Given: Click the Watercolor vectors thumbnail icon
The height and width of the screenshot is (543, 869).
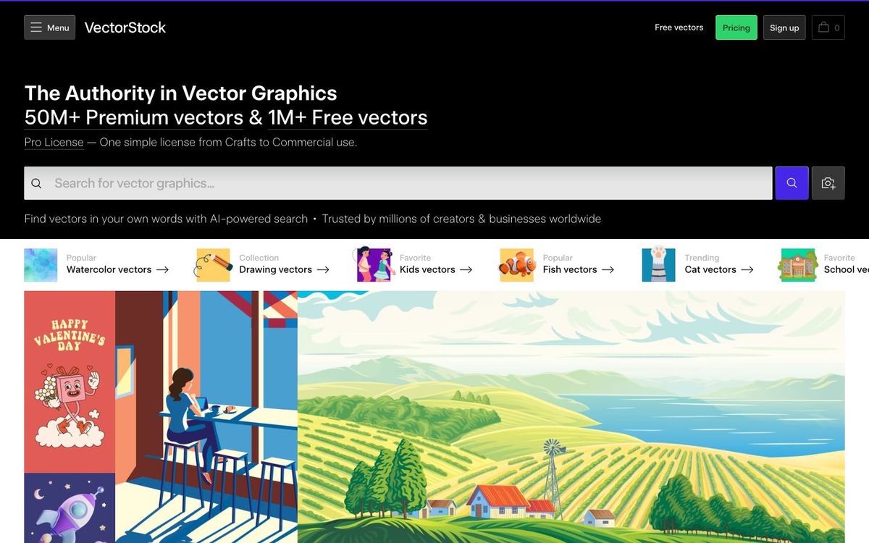Looking at the screenshot, I should (41, 265).
